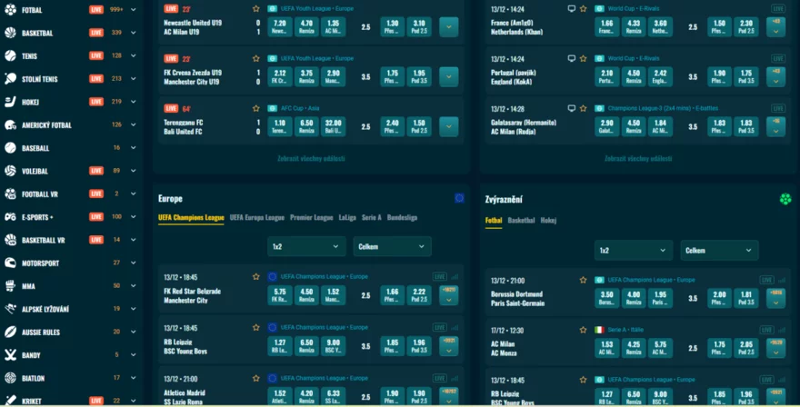800x407 pixels.
Task: Open the Stolní tenis paddle icon
Action: pos(11,79)
